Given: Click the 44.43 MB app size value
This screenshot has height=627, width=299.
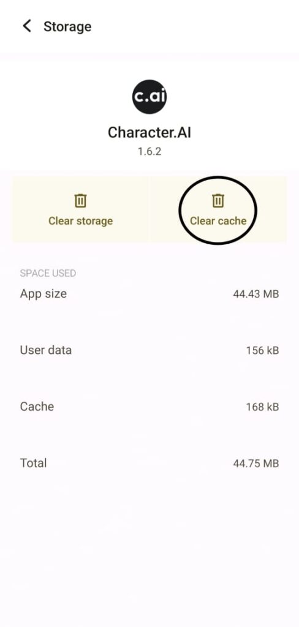Looking at the screenshot, I should coord(255,295).
